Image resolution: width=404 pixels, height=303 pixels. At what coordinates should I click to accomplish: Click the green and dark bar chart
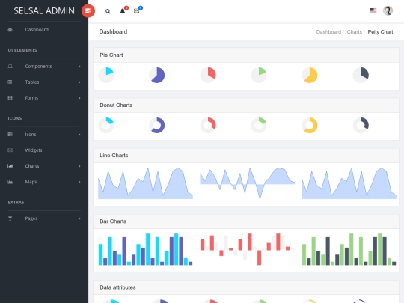[349, 249]
